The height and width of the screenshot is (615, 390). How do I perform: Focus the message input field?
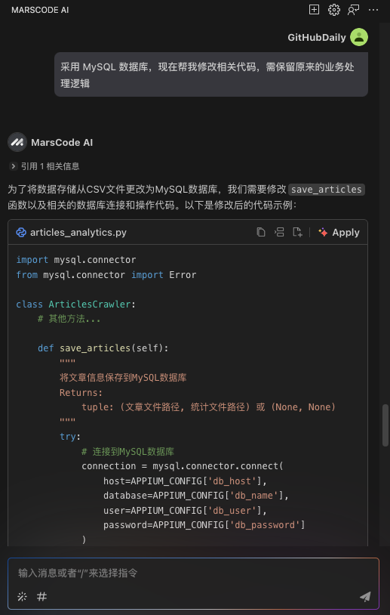(x=193, y=573)
